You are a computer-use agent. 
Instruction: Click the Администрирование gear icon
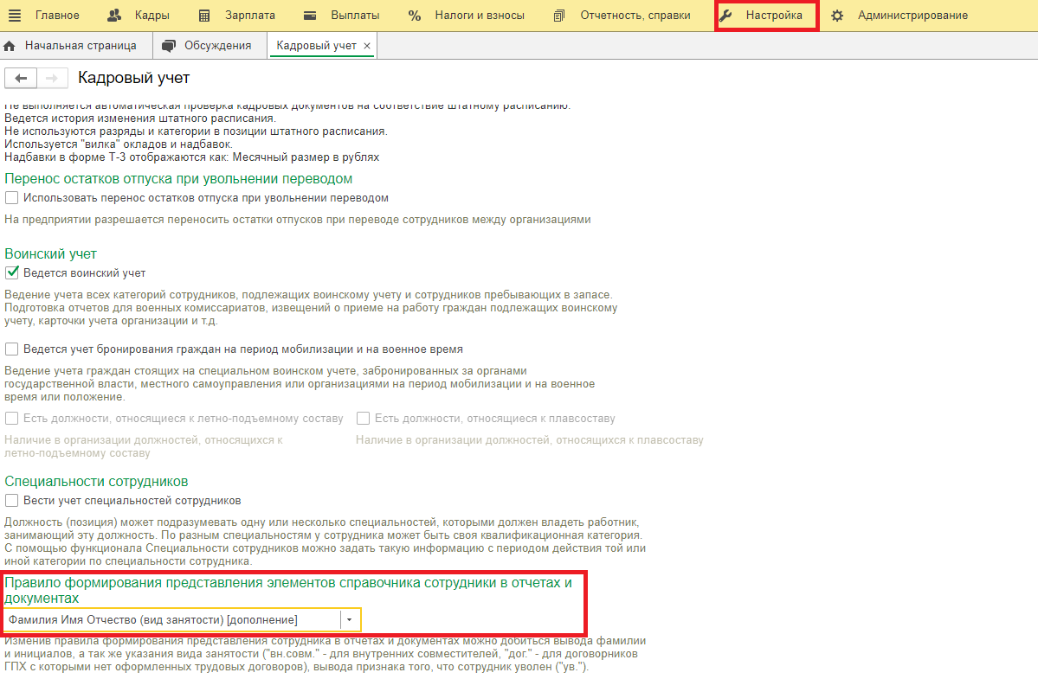click(x=837, y=16)
